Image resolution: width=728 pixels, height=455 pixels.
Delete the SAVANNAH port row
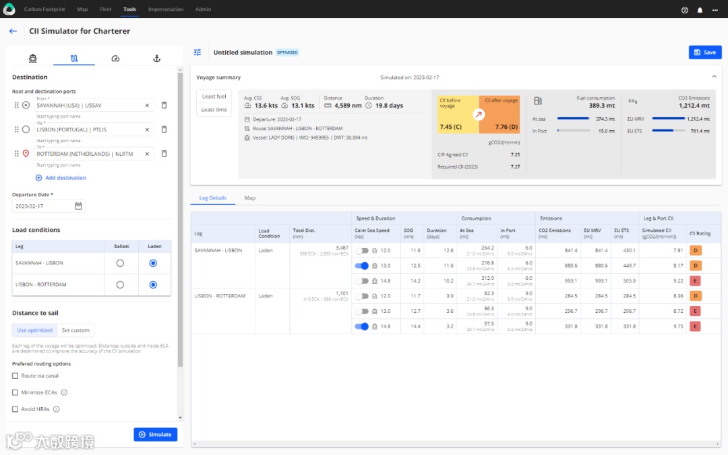point(164,105)
